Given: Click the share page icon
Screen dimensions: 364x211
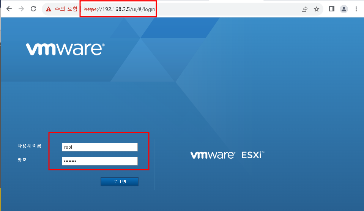Looking at the screenshot, I should pos(304,9).
